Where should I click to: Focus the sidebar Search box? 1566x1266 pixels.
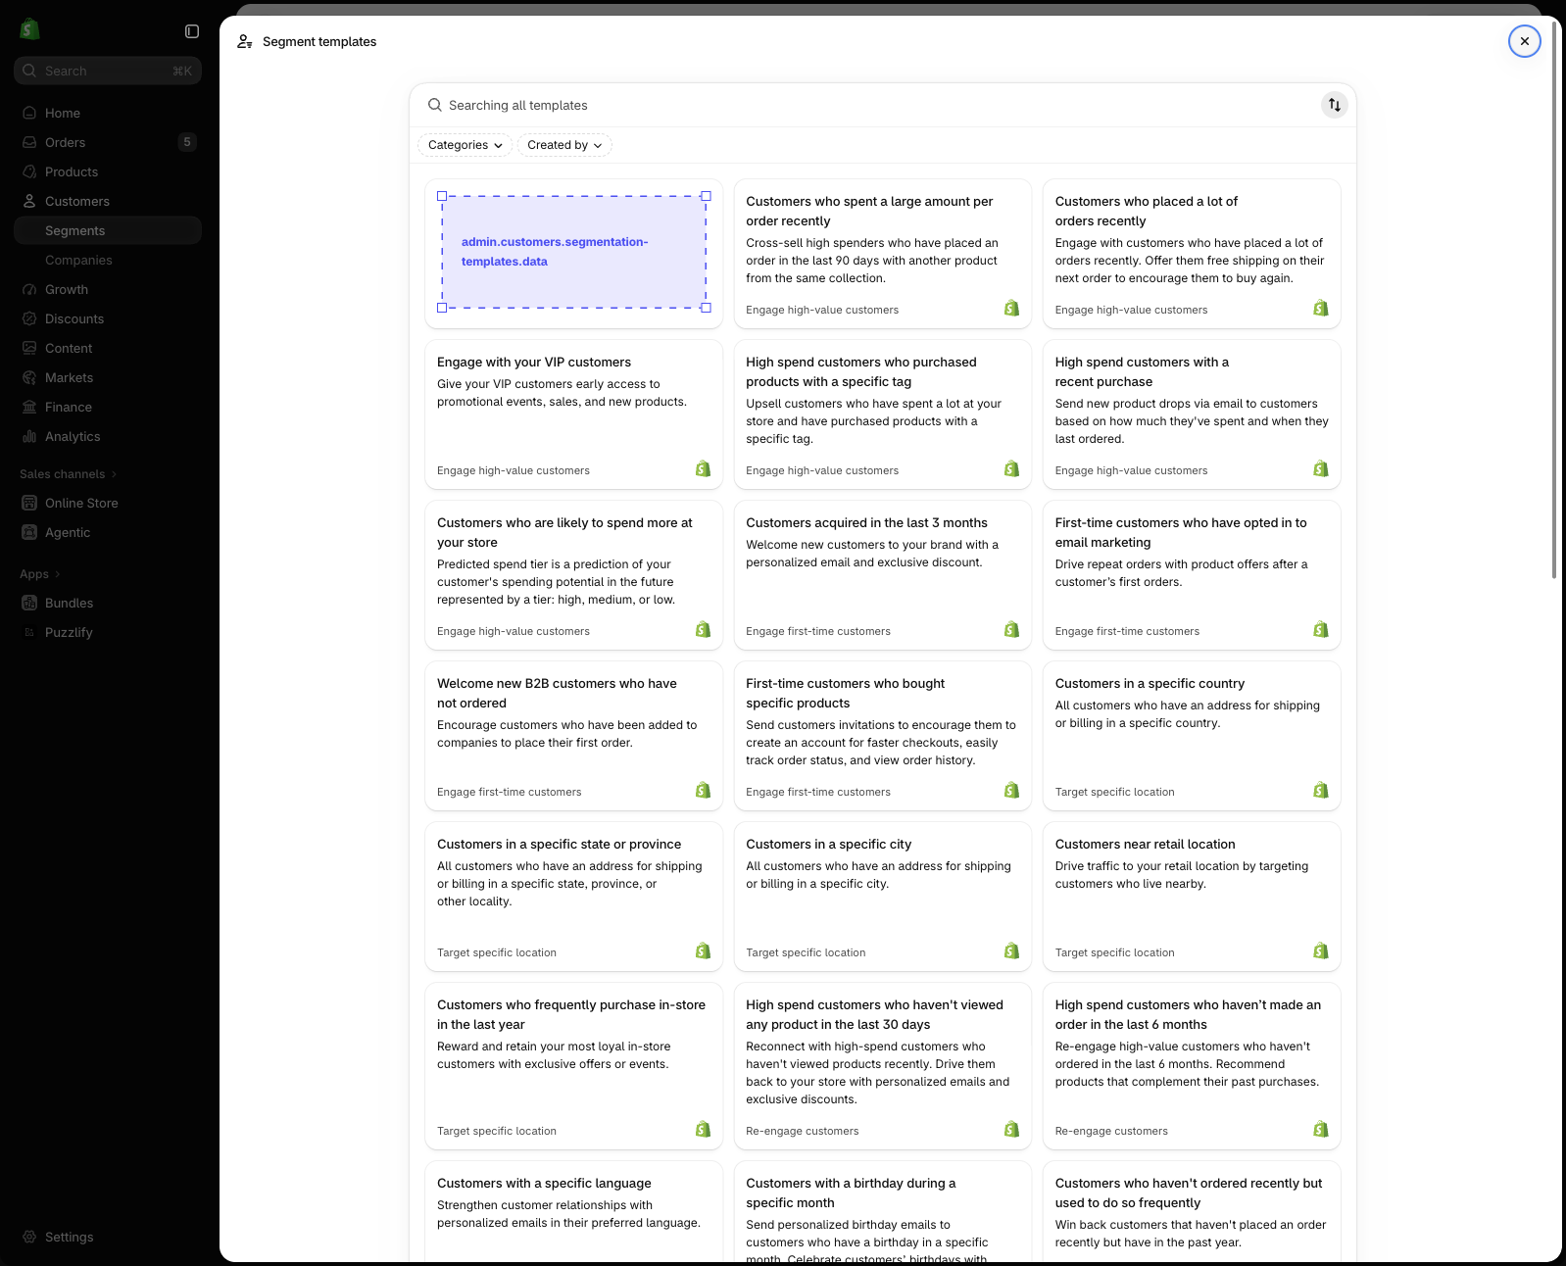(108, 71)
